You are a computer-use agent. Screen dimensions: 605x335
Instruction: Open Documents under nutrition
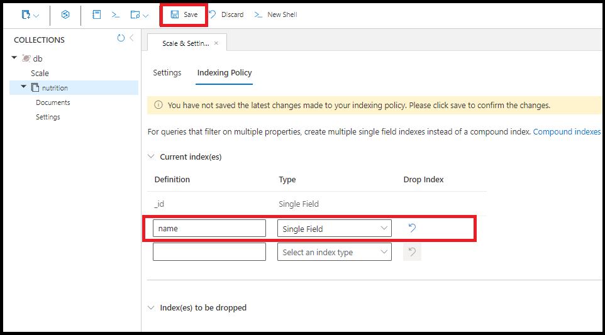(53, 102)
